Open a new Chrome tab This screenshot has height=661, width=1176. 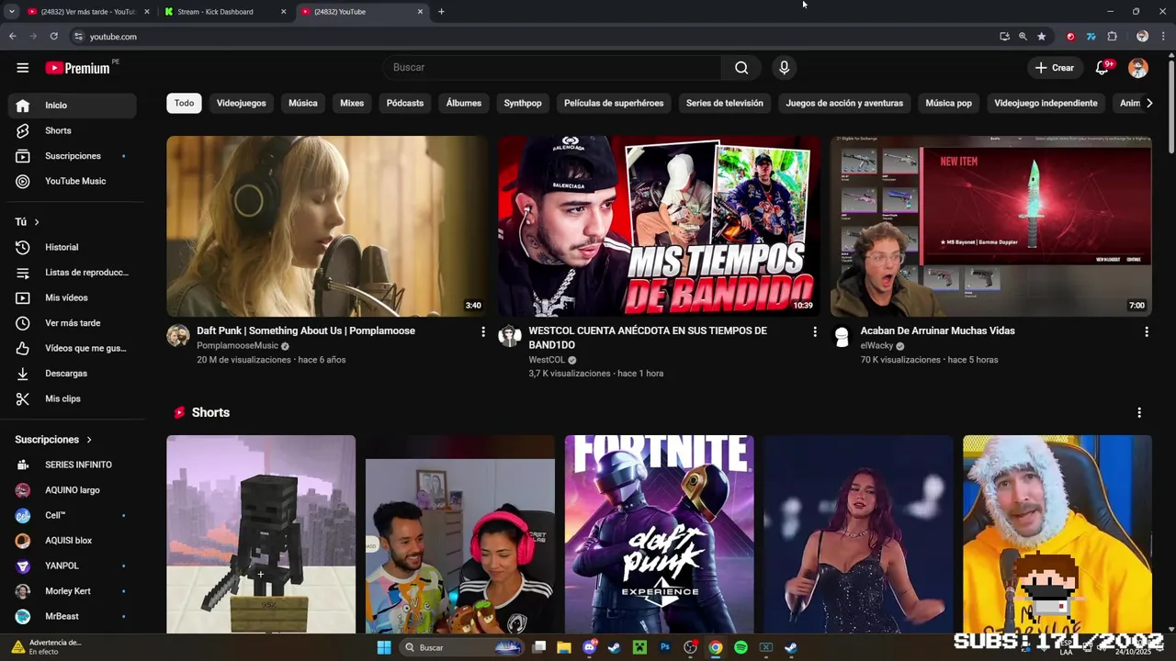click(441, 12)
